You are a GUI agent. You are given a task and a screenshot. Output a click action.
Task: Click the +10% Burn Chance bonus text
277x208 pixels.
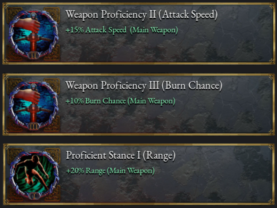(x=96, y=101)
